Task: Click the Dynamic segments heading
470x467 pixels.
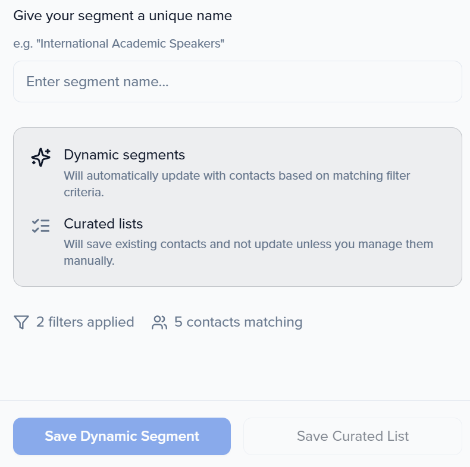Action: pos(124,155)
